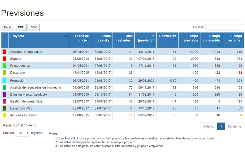
Task: Export the table as PDF
Action: point(21,27)
